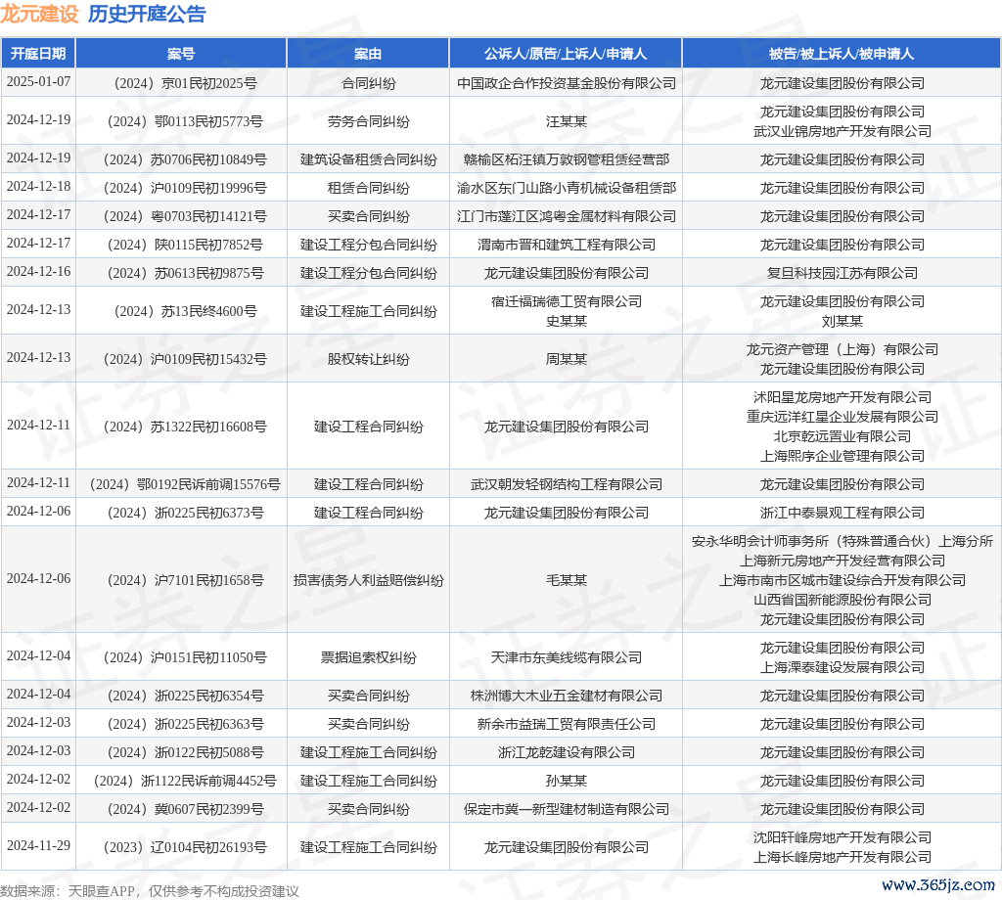Click the 公诉人/原告/上诉人/申请人 column header

(566, 54)
